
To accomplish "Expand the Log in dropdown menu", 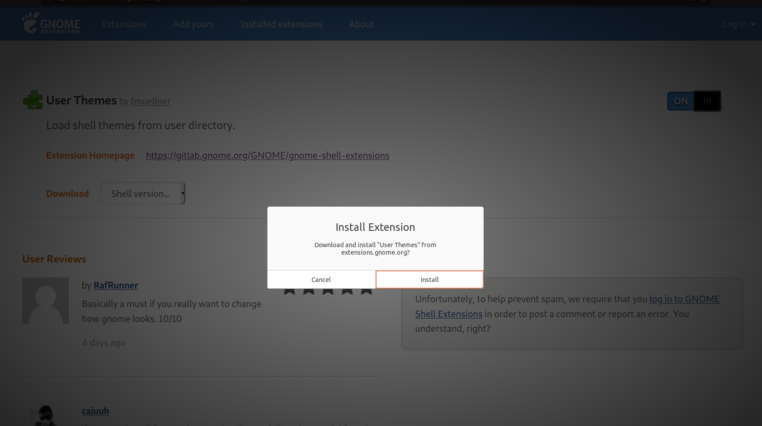I will (738, 24).
